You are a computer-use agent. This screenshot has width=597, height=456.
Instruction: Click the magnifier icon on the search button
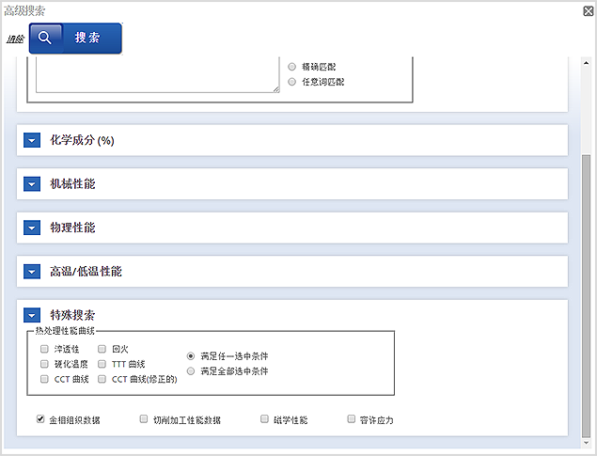click(45, 38)
